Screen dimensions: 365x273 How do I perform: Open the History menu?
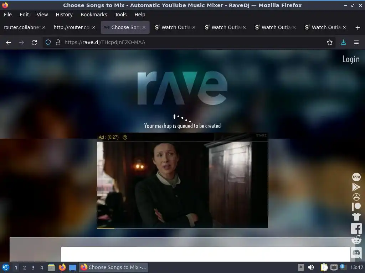[x=64, y=15]
